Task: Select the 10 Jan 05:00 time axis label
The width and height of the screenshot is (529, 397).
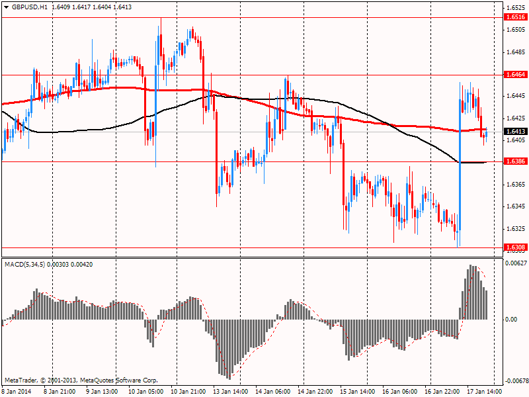Action: click(x=145, y=392)
